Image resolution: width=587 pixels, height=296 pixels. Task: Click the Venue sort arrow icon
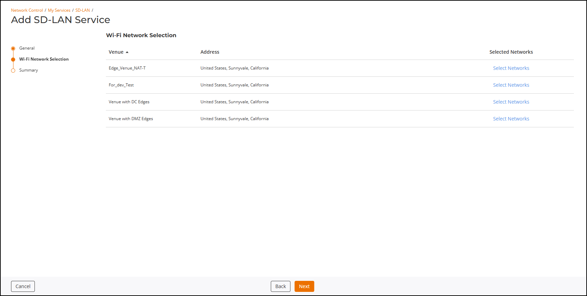(127, 52)
